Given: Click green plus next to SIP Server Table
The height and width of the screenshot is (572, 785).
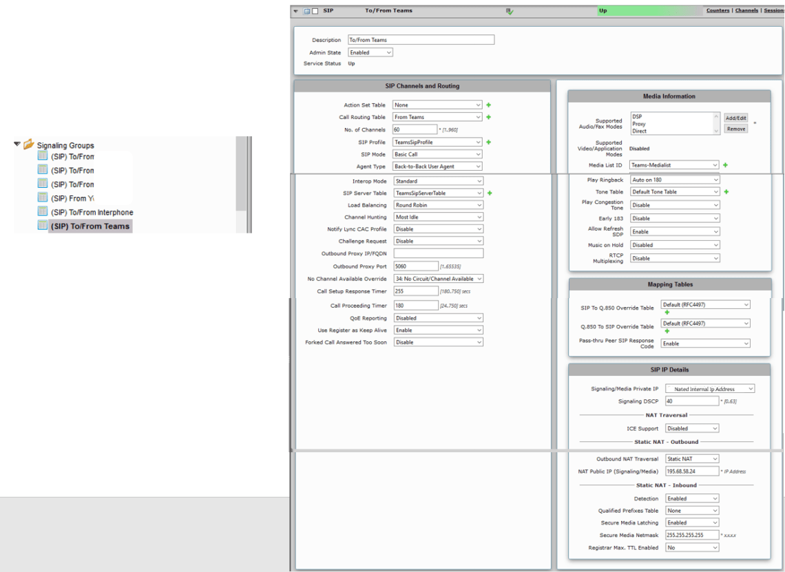Looking at the screenshot, I should click(x=490, y=193).
